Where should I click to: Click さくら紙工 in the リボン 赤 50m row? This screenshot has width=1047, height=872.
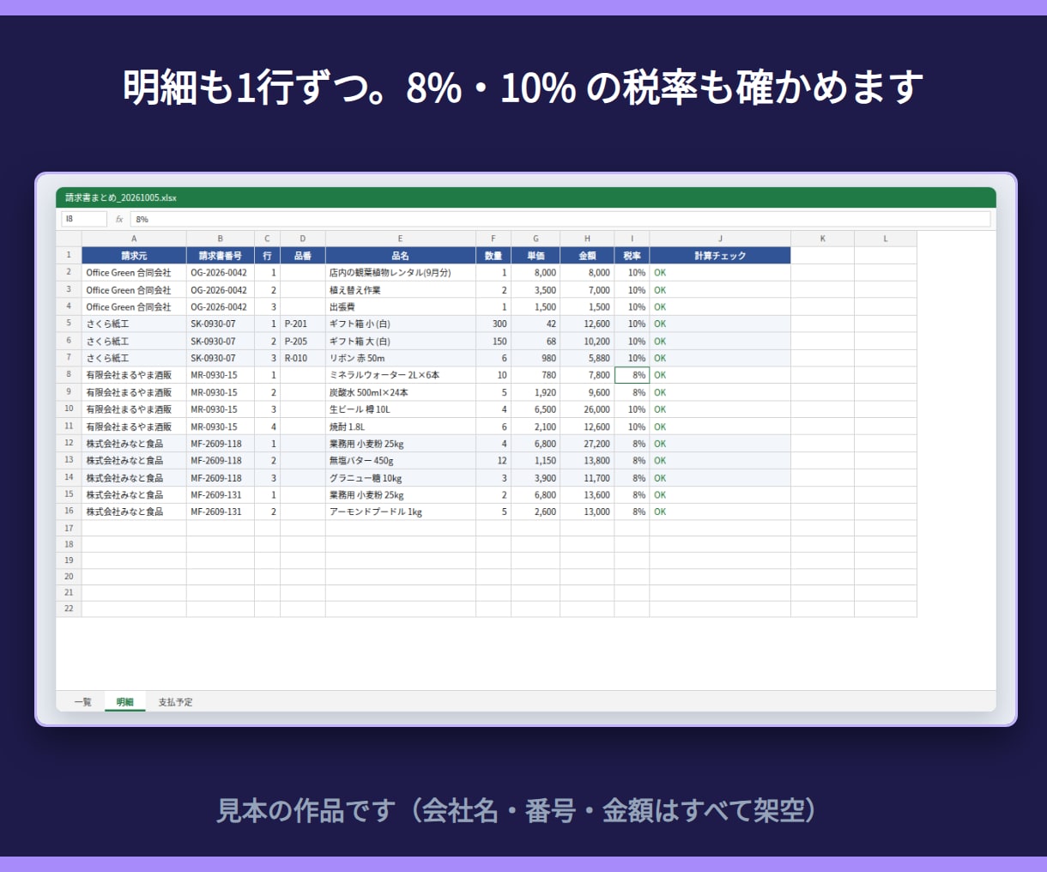pyautogui.click(x=134, y=359)
